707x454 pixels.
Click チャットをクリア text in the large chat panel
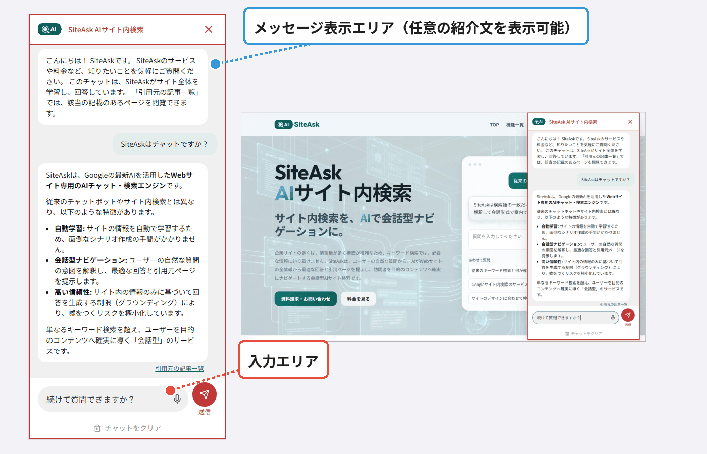pos(133,428)
